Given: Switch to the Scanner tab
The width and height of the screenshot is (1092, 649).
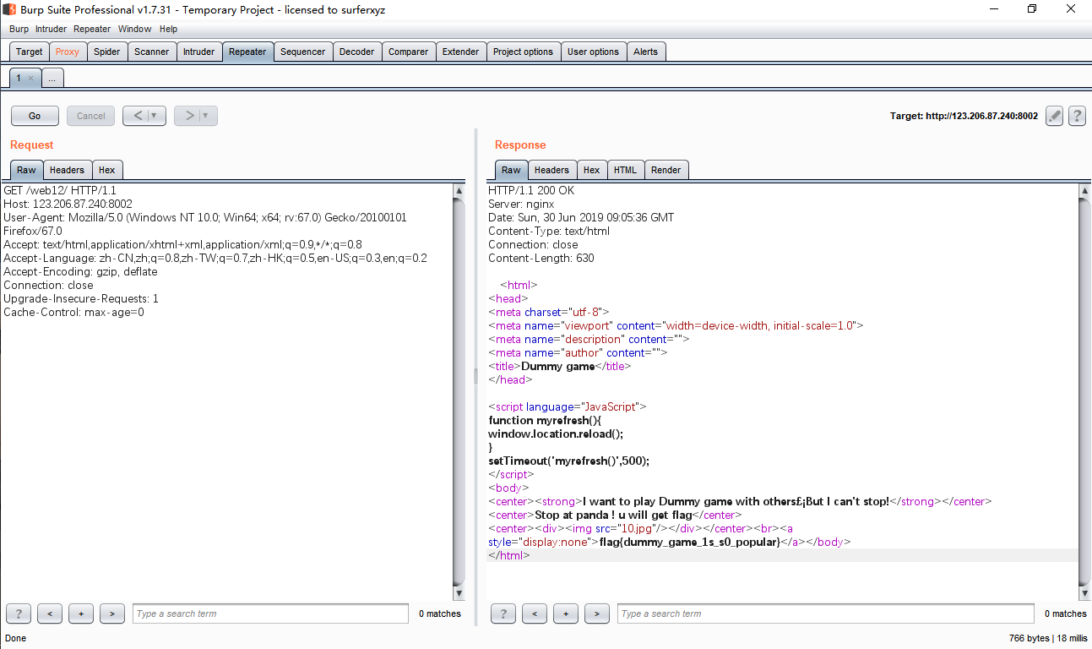Looking at the screenshot, I should [x=152, y=52].
